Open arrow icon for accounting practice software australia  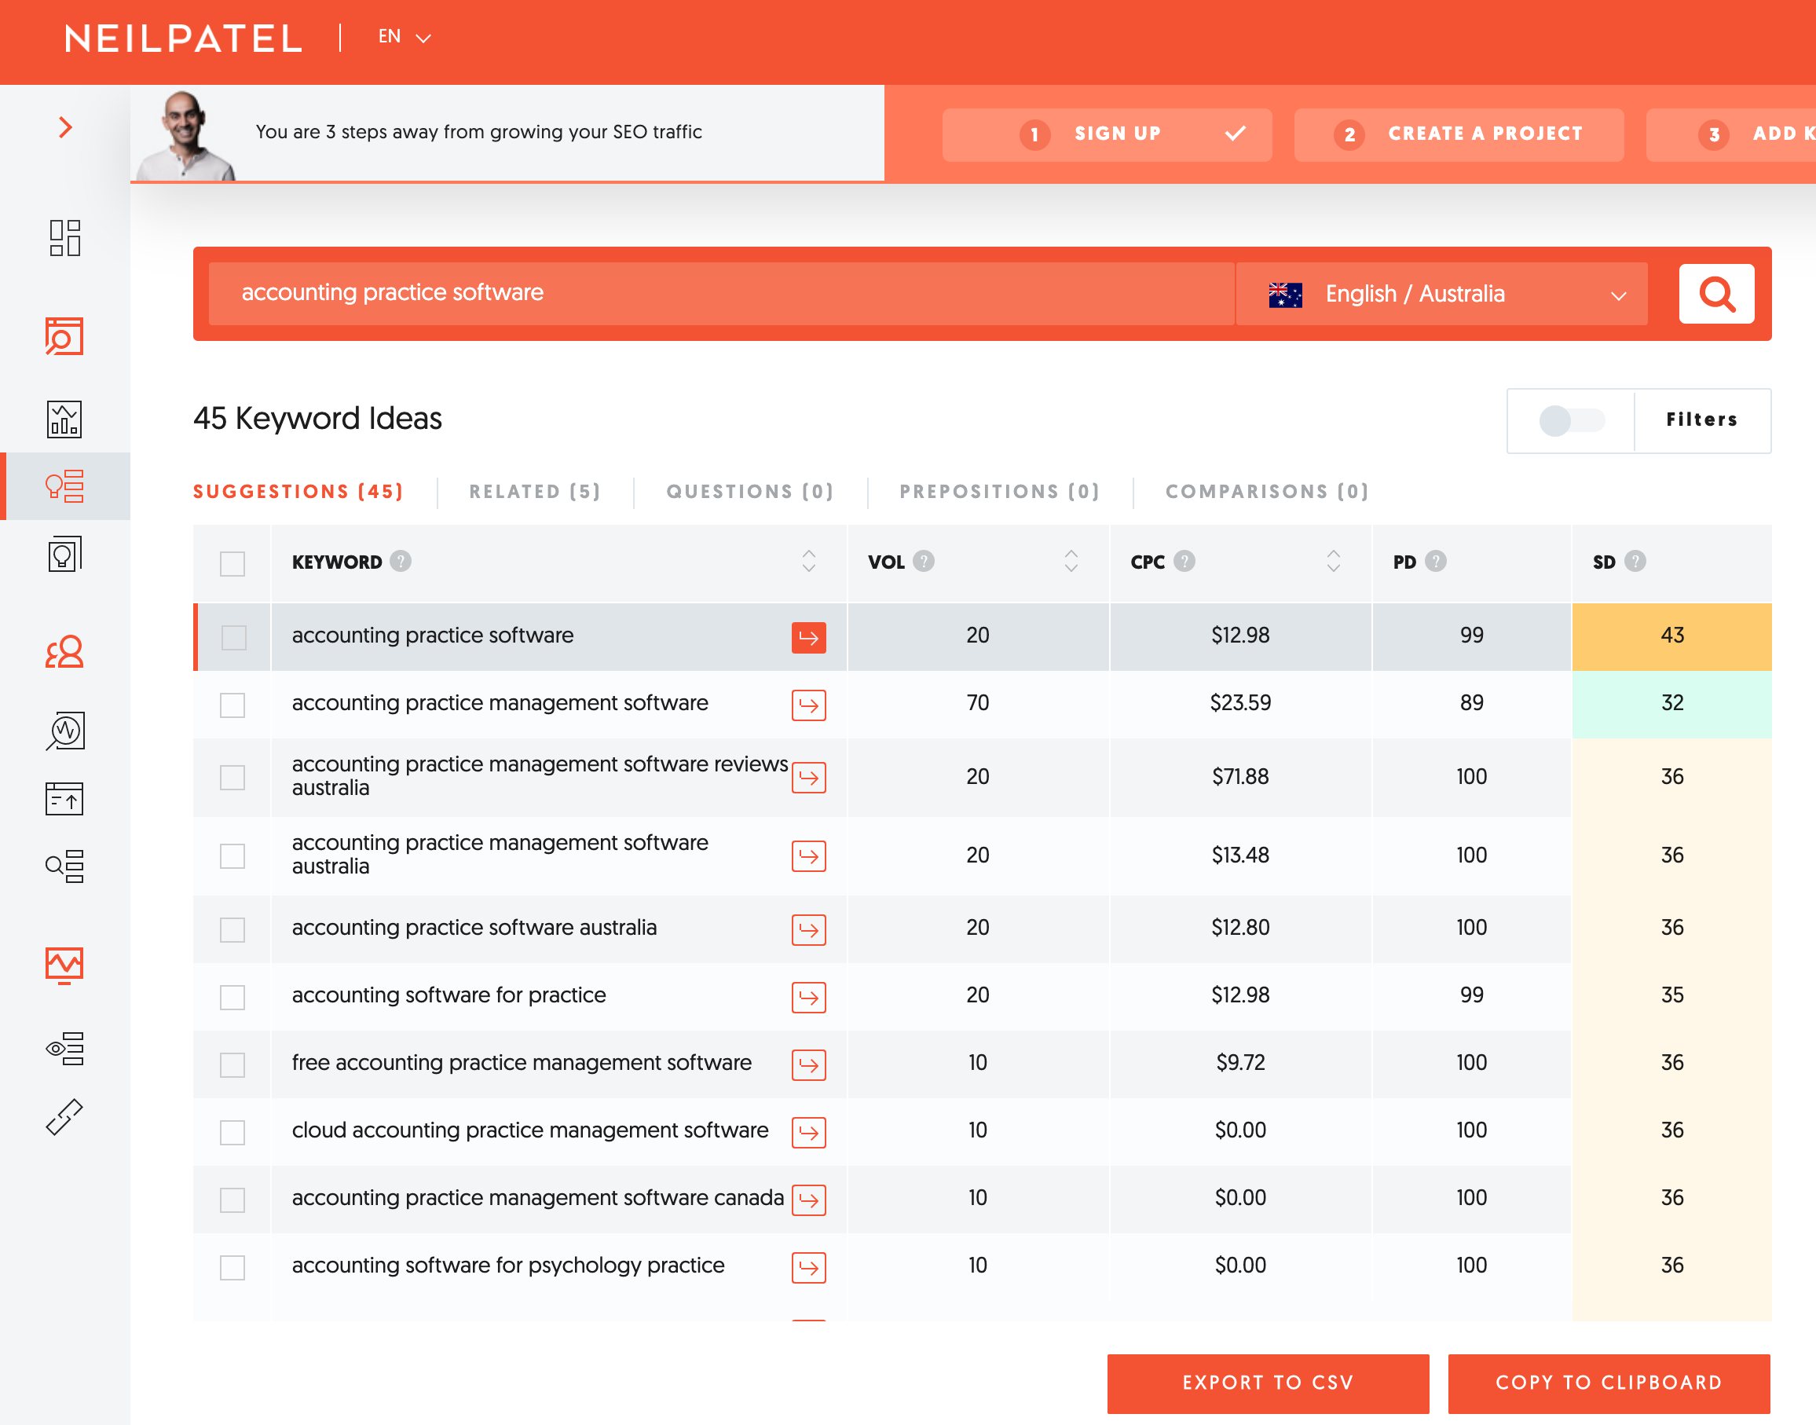[808, 929]
